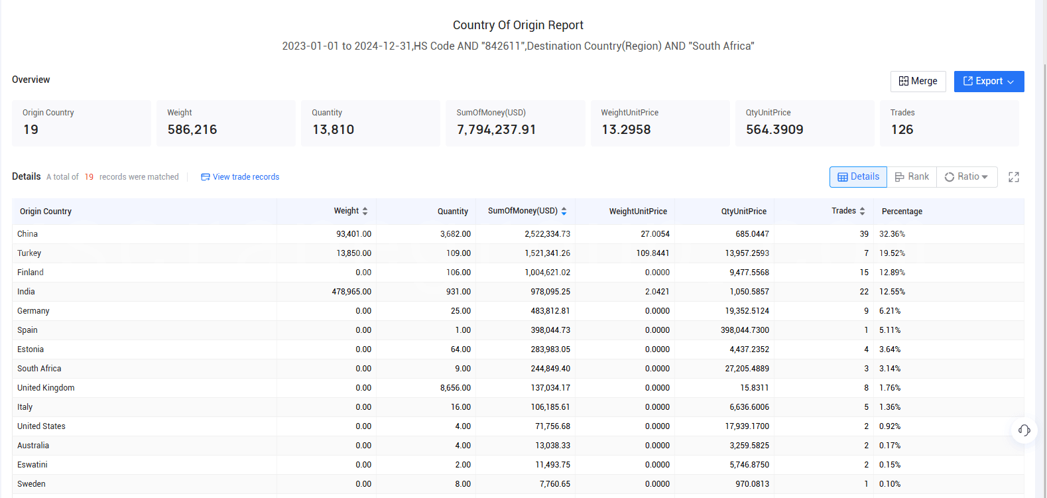
Task: Click the Trades overview card showing 126
Action: tap(949, 123)
